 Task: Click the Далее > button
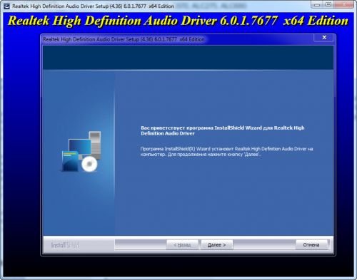(217, 244)
